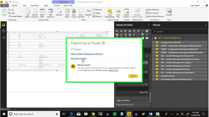
Task: Import visual From Marketplace
Action: [x=110, y=13]
